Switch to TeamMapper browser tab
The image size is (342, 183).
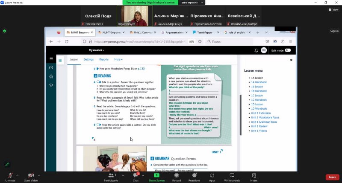tap(206, 32)
